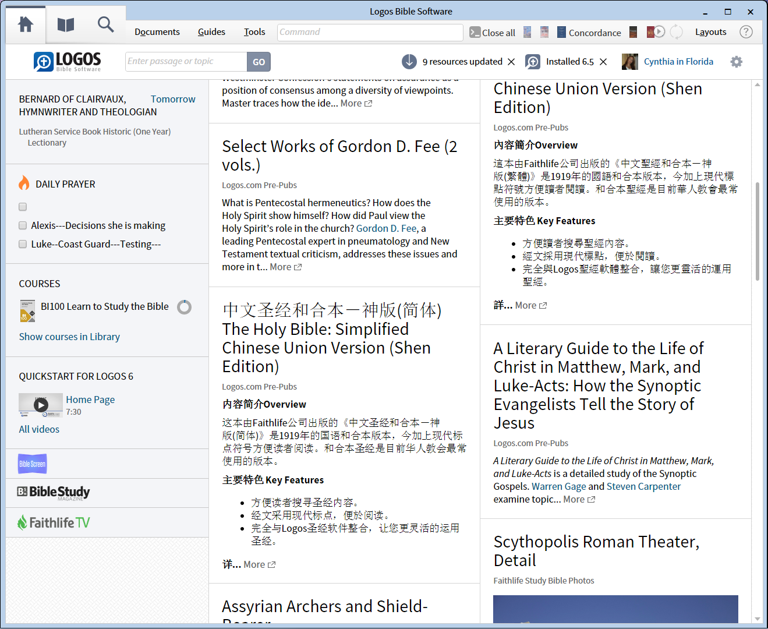This screenshot has width=768, height=629.
Task: Click the circular sync arrows icon
Action: point(677,32)
